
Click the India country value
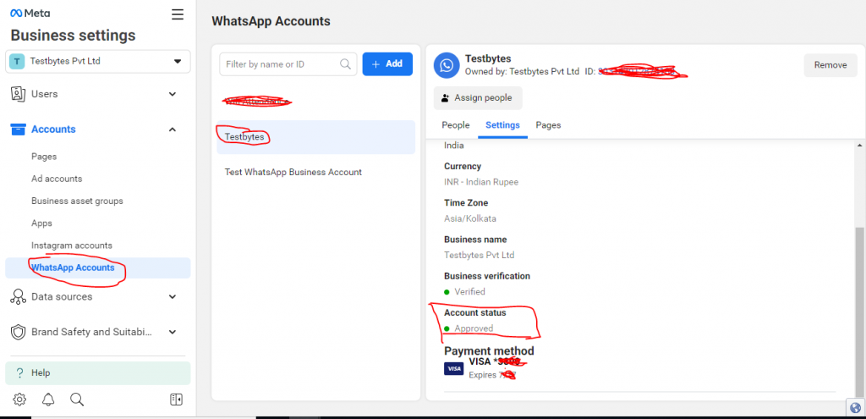(x=454, y=146)
